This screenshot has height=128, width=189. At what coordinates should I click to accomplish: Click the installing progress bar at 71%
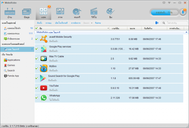(165, 12)
